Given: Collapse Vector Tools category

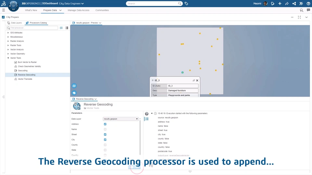Looking at the screenshot, I should 8,58.
